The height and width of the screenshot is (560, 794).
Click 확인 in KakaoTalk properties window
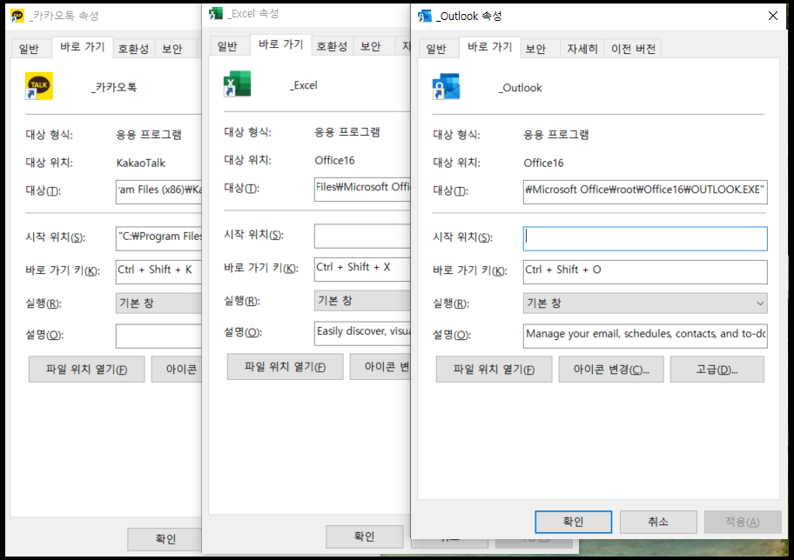tap(165, 539)
